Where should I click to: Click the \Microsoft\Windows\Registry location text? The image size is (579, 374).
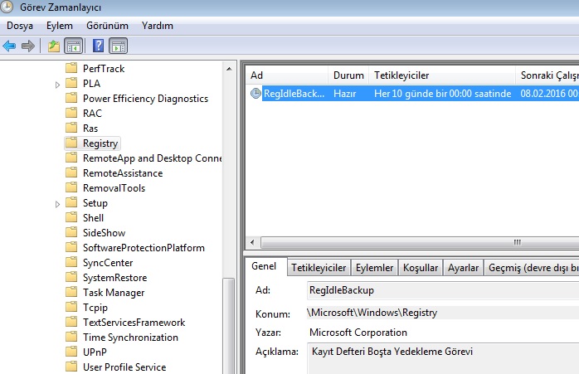point(372,313)
